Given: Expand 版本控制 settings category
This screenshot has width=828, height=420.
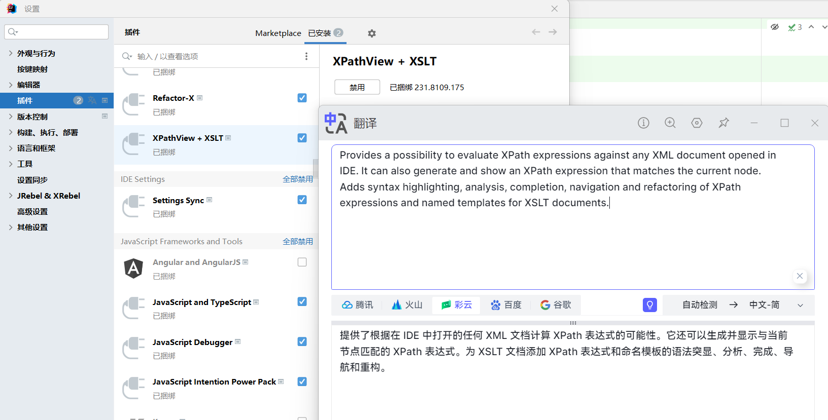Looking at the screenshot, I should pyautogui.click(x=11, y=117).
